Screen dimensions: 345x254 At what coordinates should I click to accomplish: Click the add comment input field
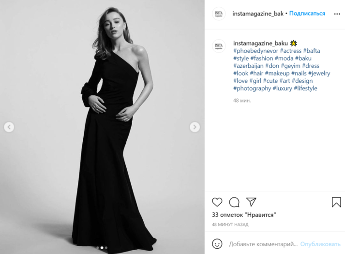coord(263,244)
